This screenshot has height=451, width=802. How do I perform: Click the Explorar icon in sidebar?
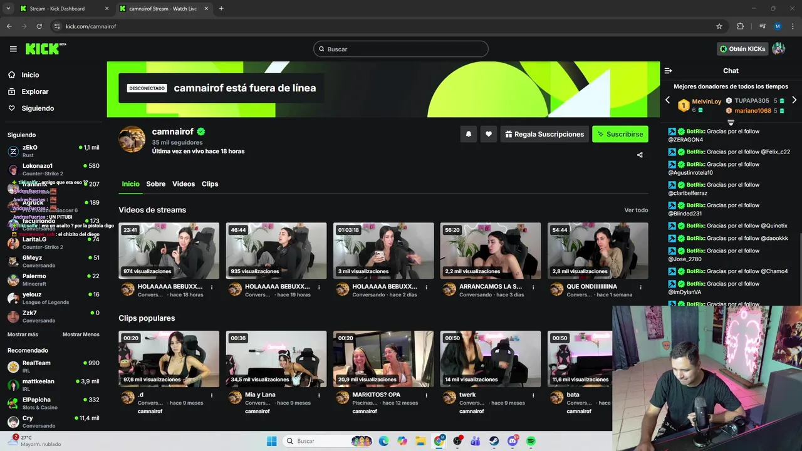[x=12, y=91]
